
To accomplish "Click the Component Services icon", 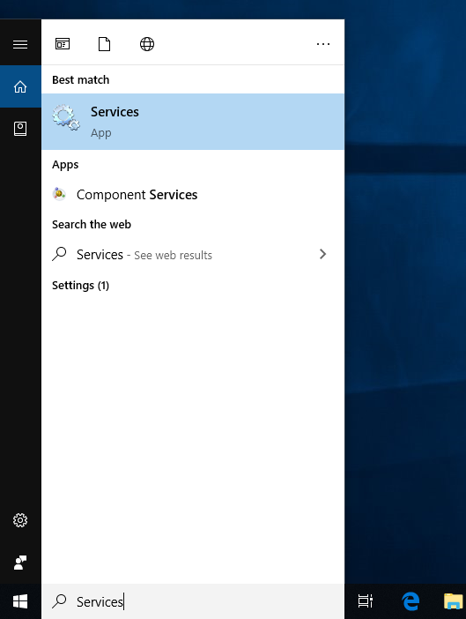I will point(59,194).
